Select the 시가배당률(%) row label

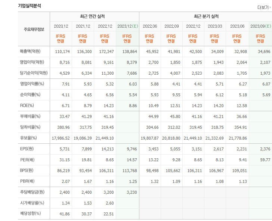pos(32,203)
